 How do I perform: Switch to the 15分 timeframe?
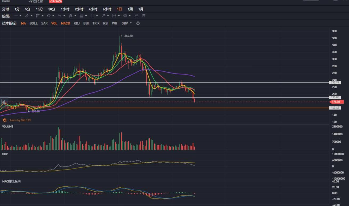click(x=39, y=9)
